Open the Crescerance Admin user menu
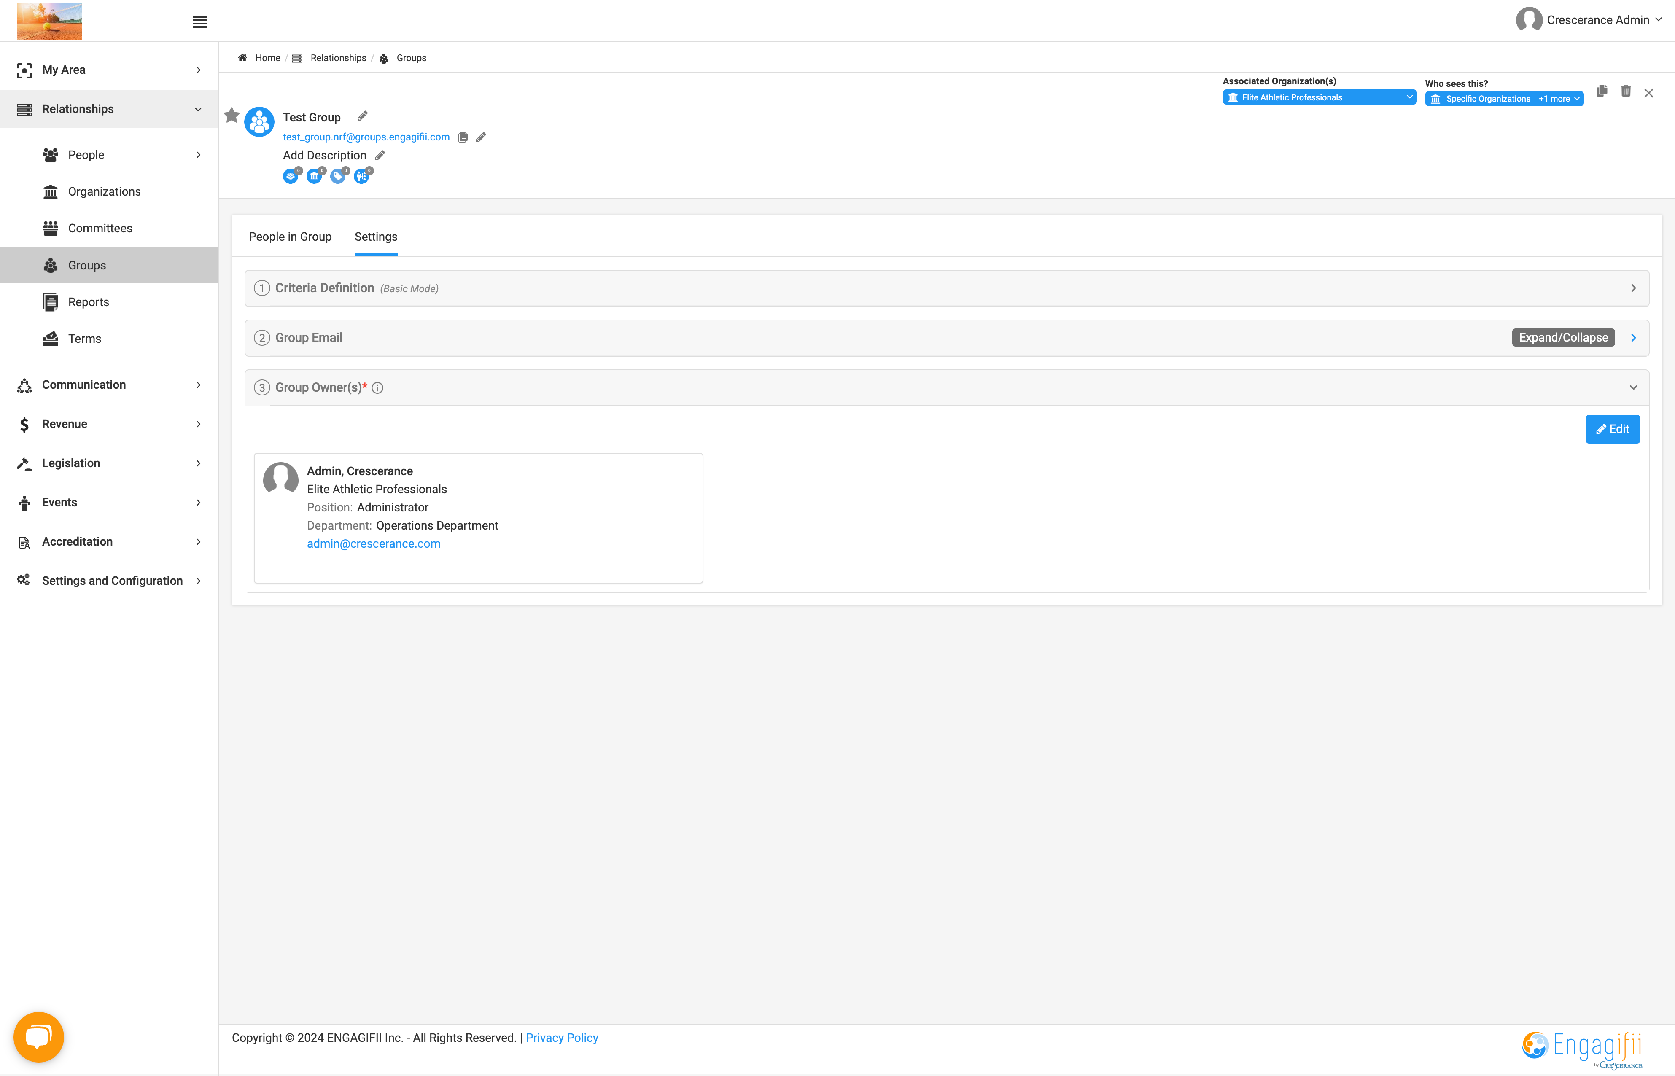1675x1076 pixels. point(1589,19)
